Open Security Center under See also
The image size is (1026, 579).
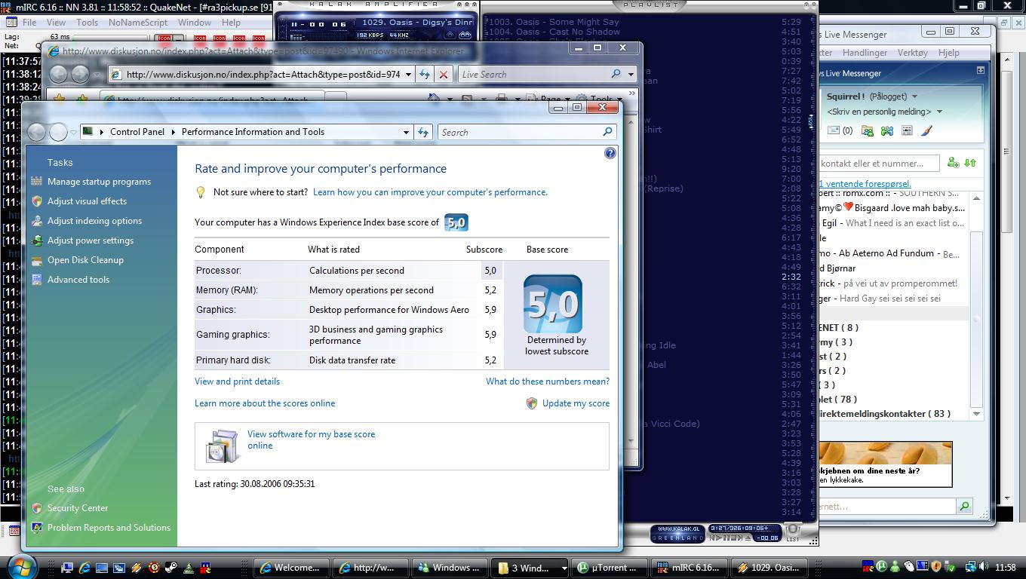click(x=78, y=508)
